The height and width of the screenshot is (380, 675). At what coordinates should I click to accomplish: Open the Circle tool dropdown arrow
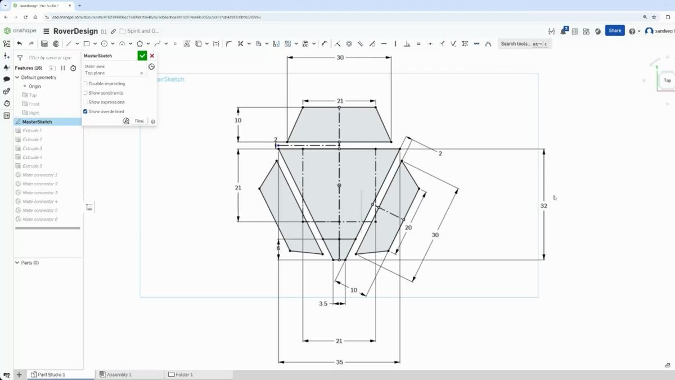click(x=113, y=44)
